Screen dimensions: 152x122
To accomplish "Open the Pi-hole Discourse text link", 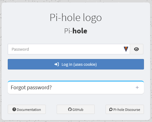I will pyautogui.click(x=127, y=110).
